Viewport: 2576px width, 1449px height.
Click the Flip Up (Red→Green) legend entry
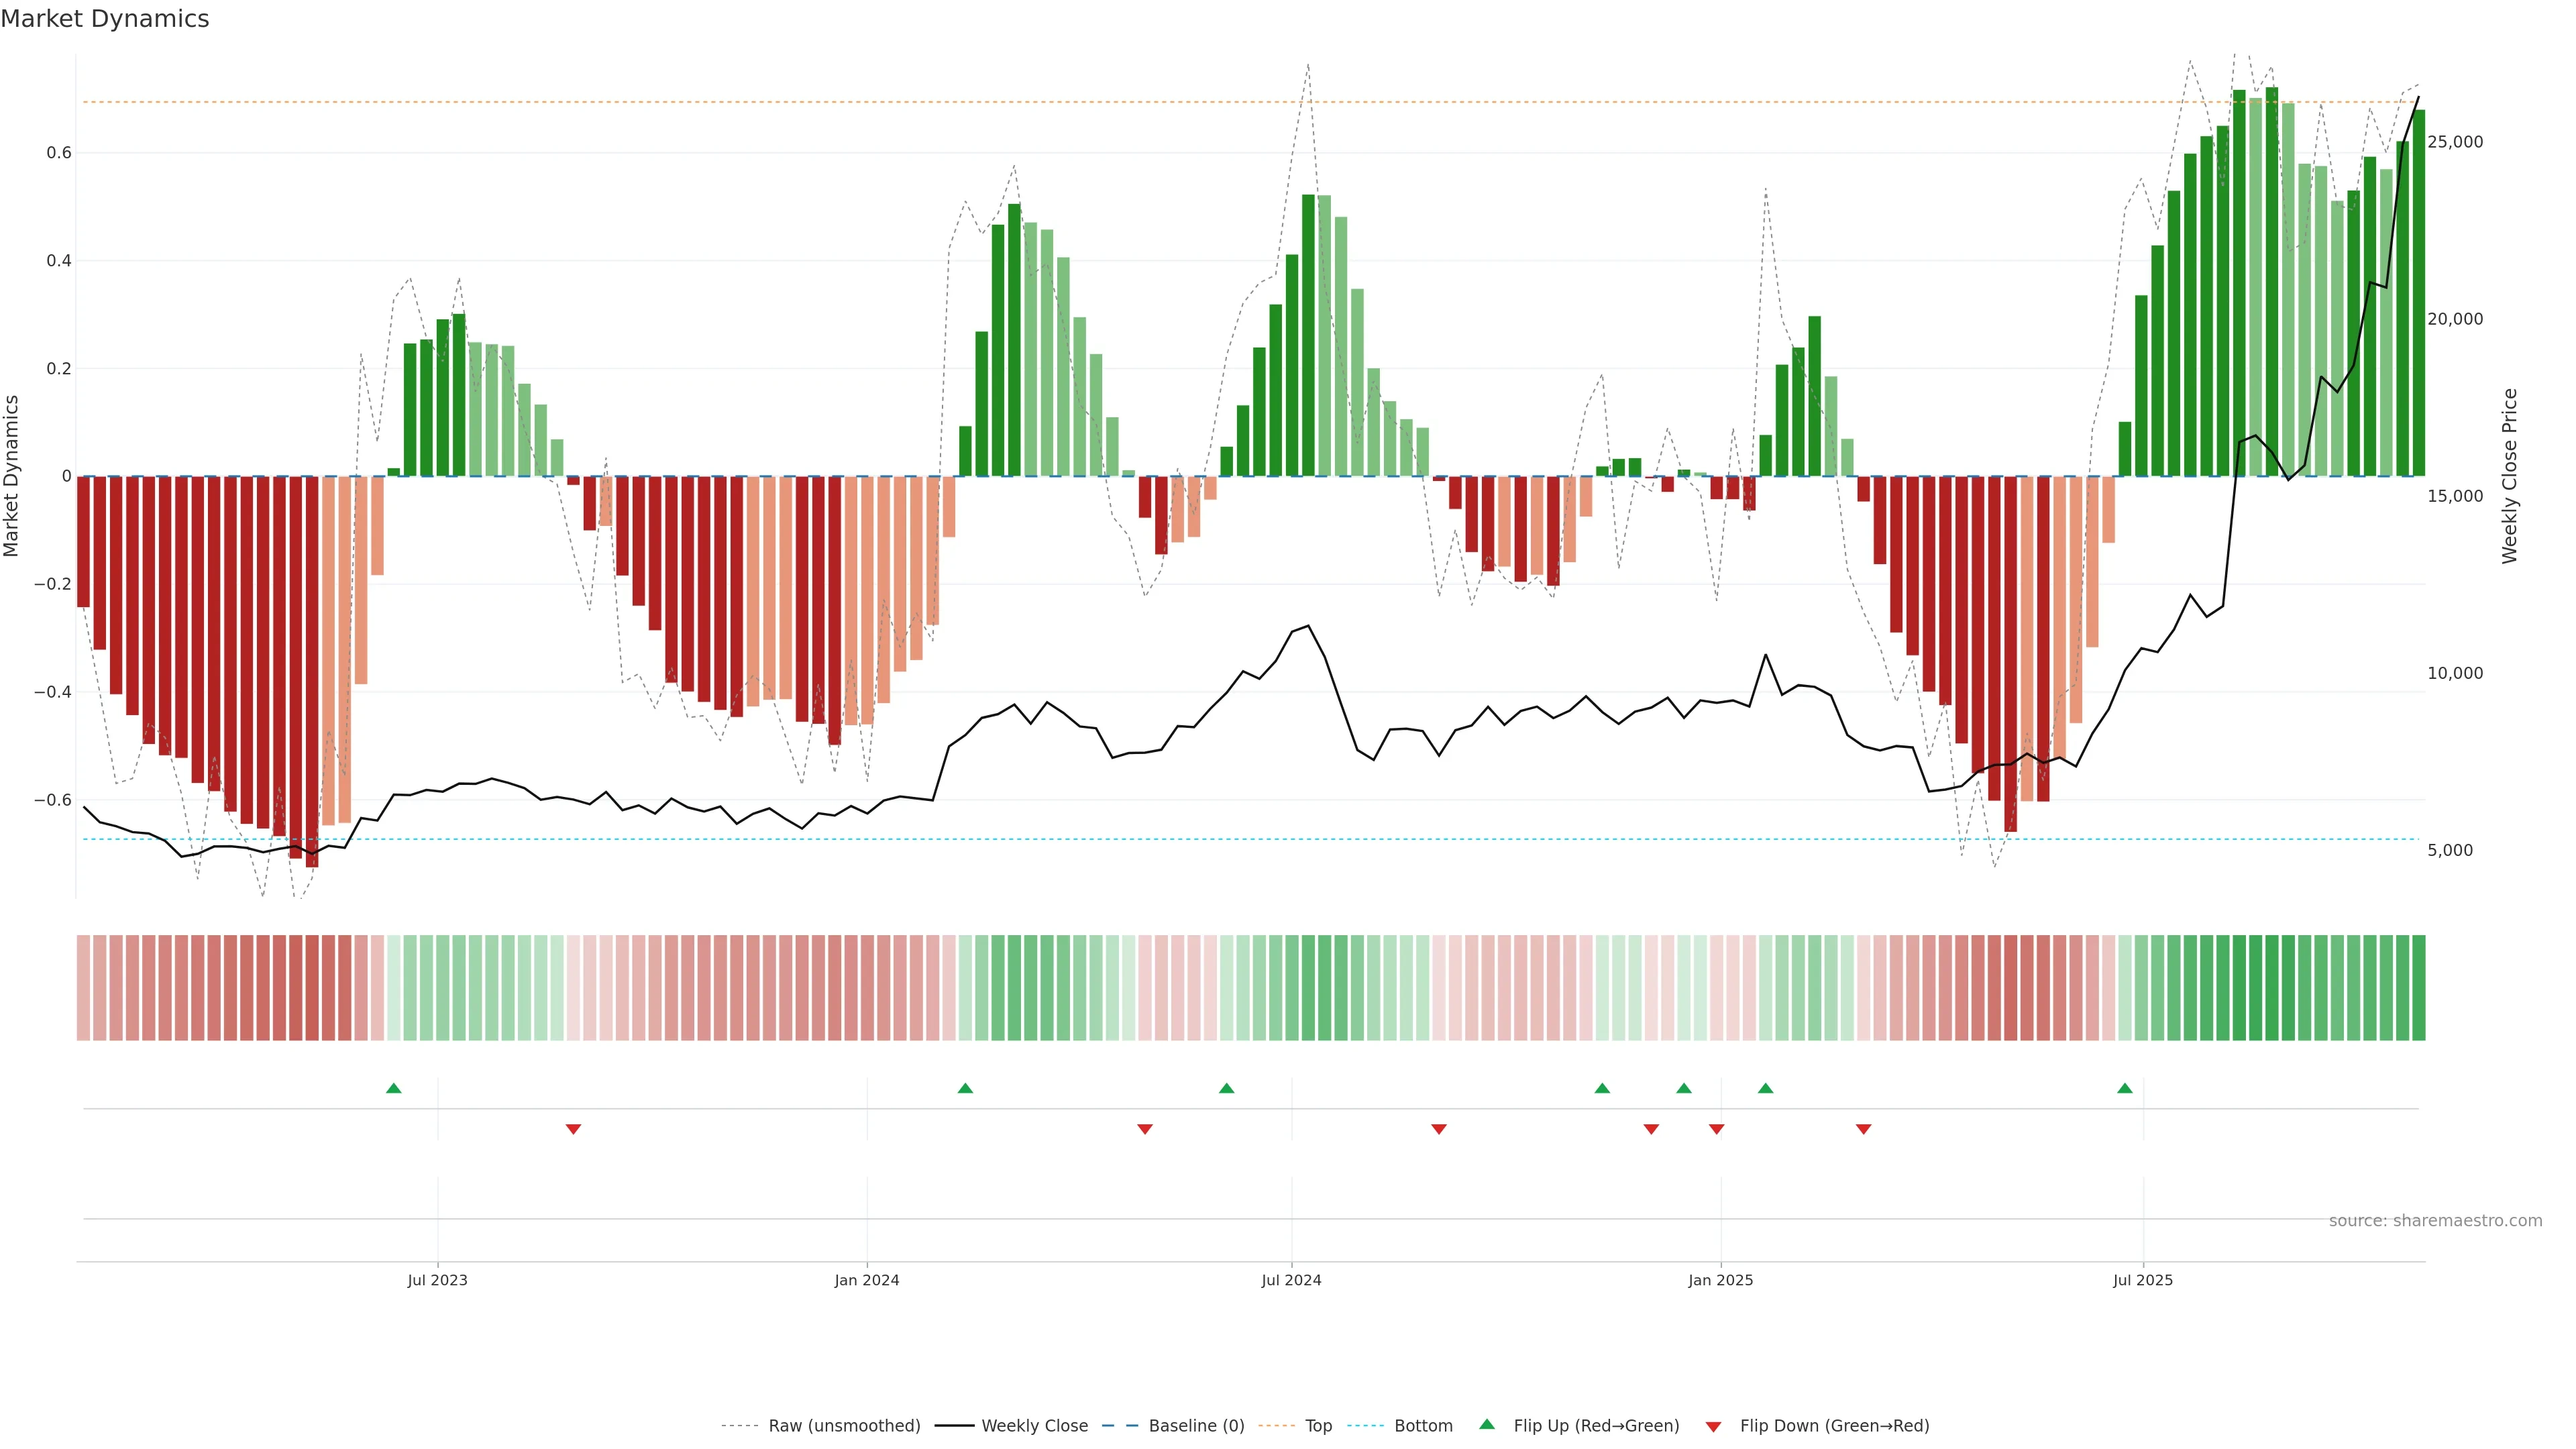(1596, 1426)
